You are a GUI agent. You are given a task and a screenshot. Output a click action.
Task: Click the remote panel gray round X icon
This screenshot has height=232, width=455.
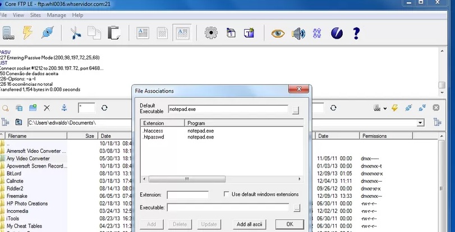(x=436, y=108)
